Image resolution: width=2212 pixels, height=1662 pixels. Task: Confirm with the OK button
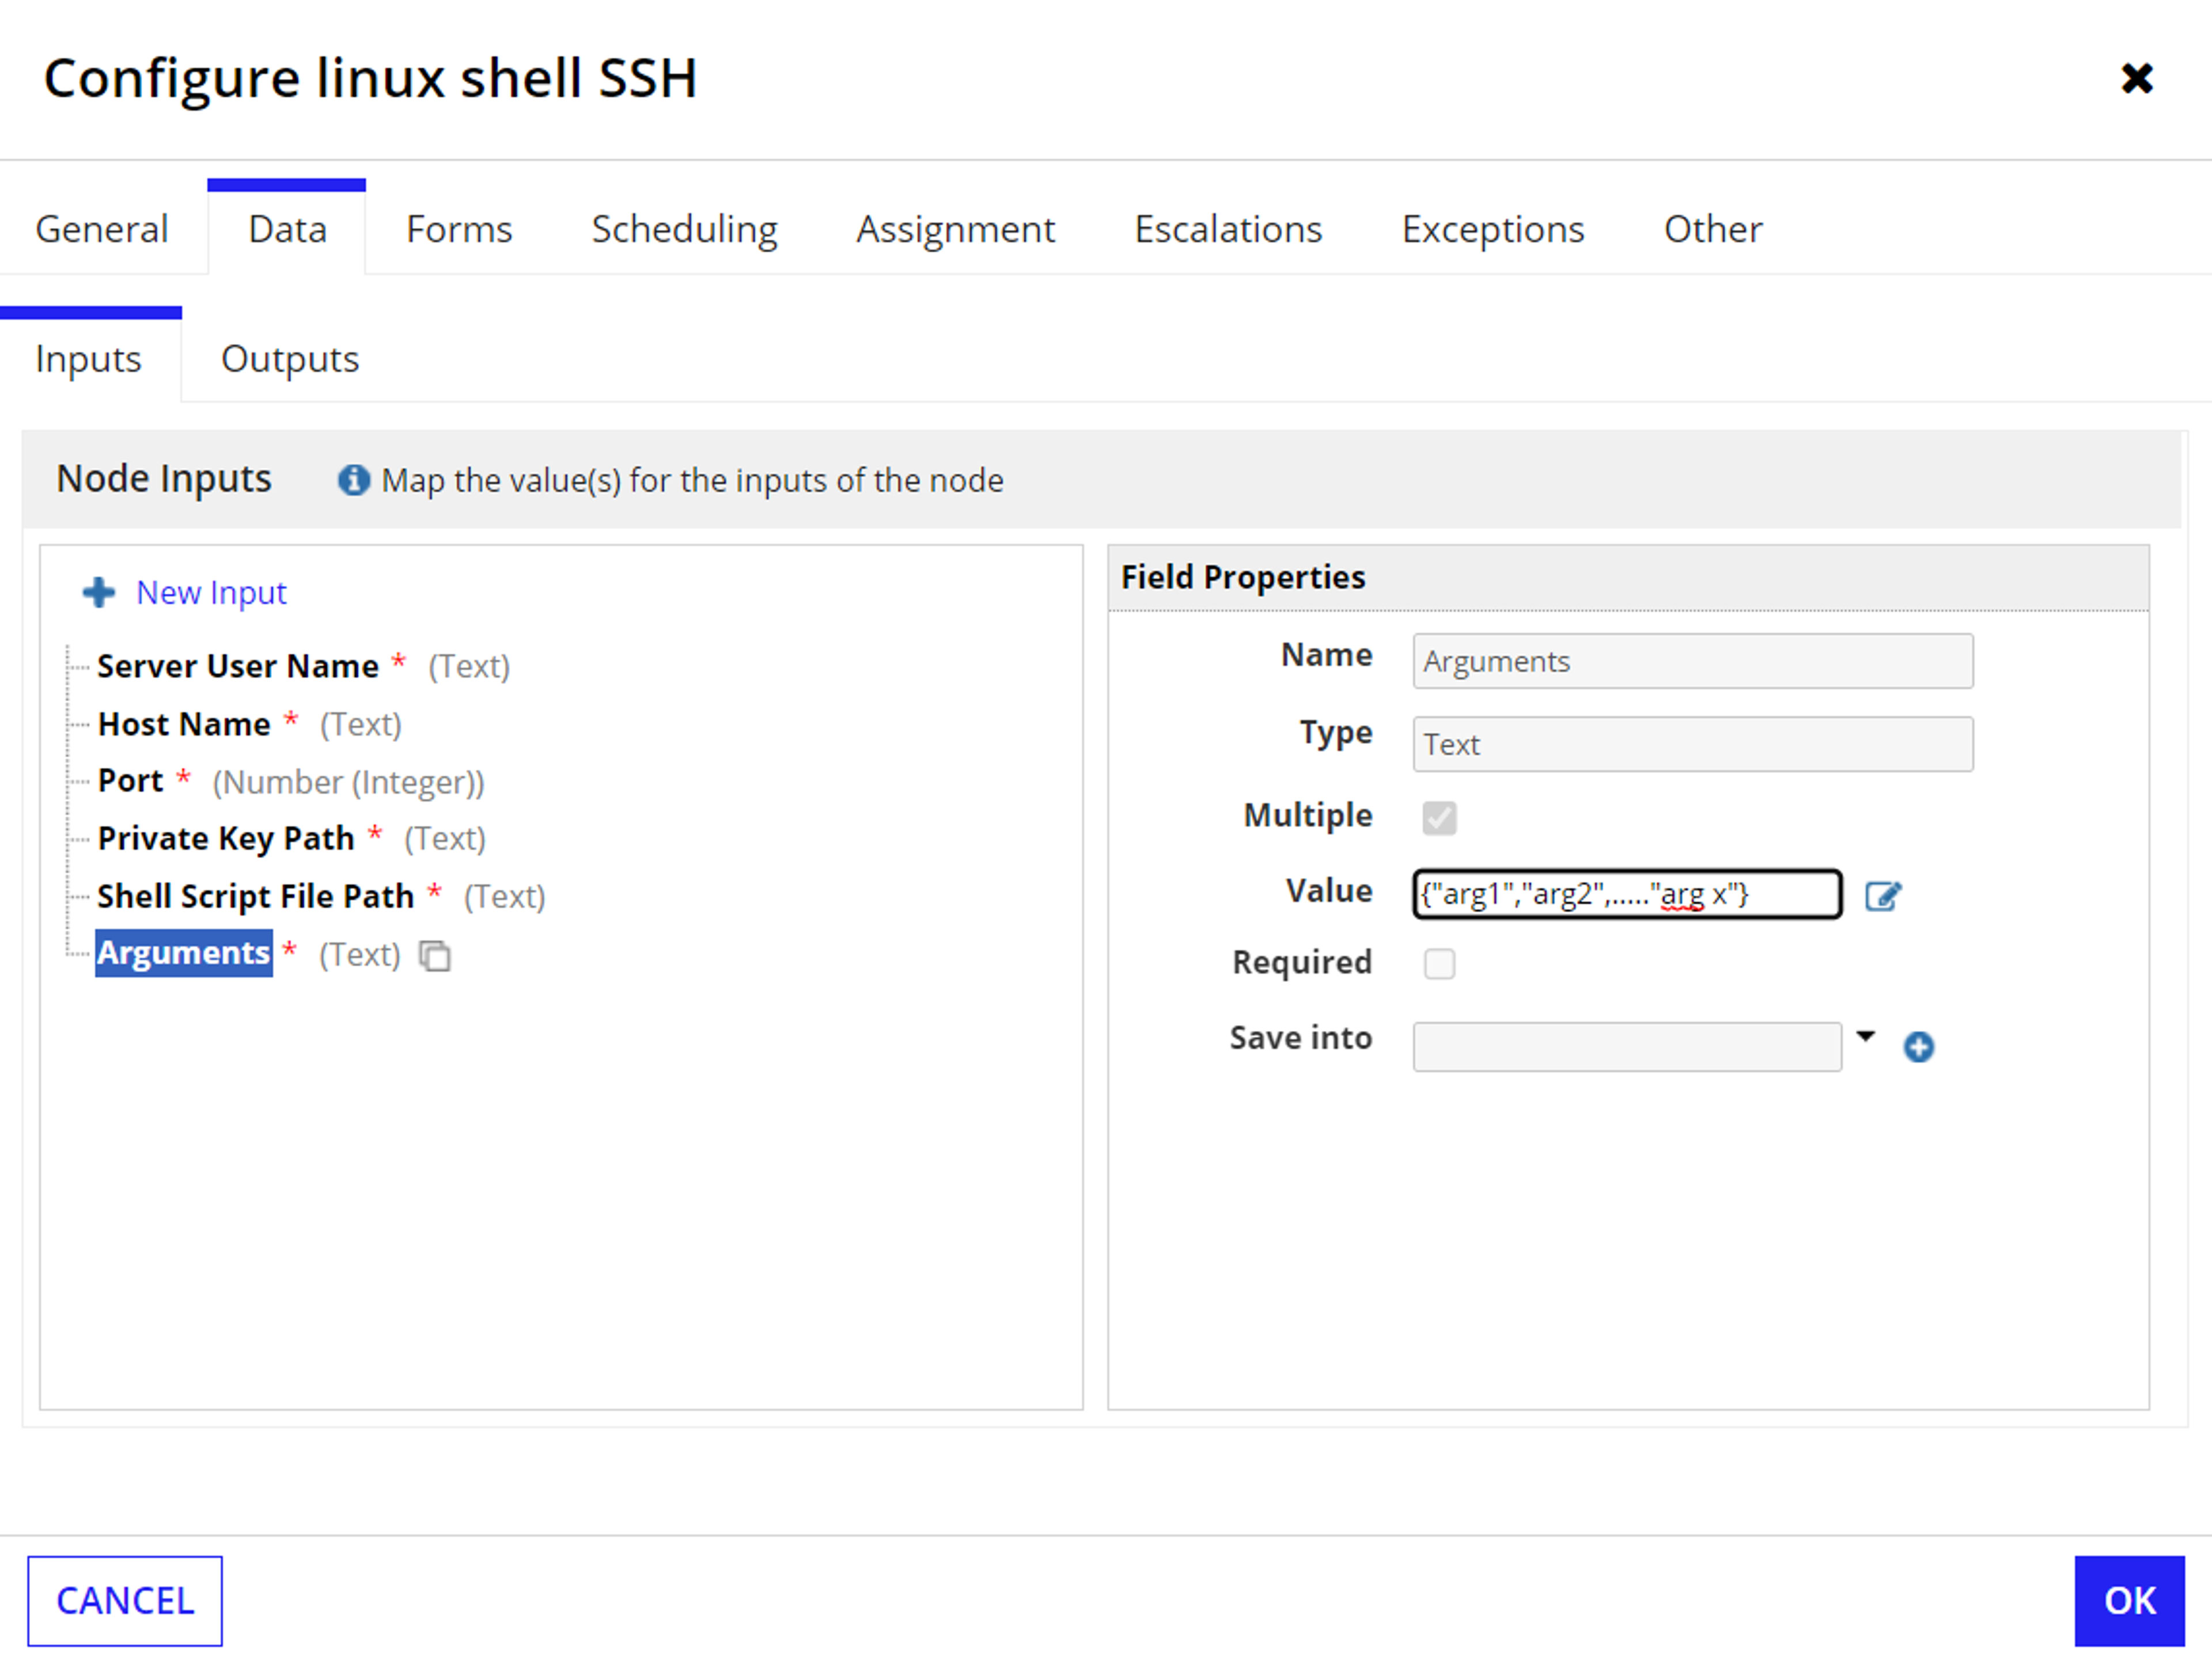(x=2129, y=1600)
